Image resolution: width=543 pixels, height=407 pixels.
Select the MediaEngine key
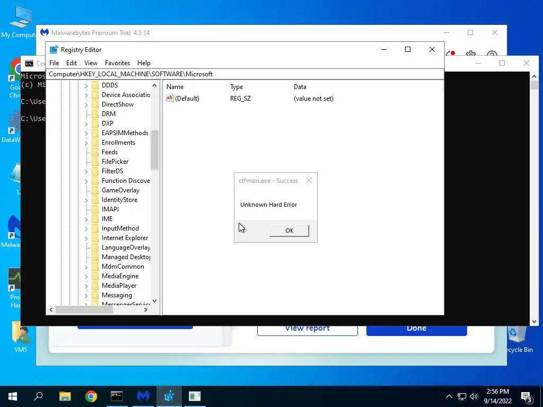(x=120, y=276)
